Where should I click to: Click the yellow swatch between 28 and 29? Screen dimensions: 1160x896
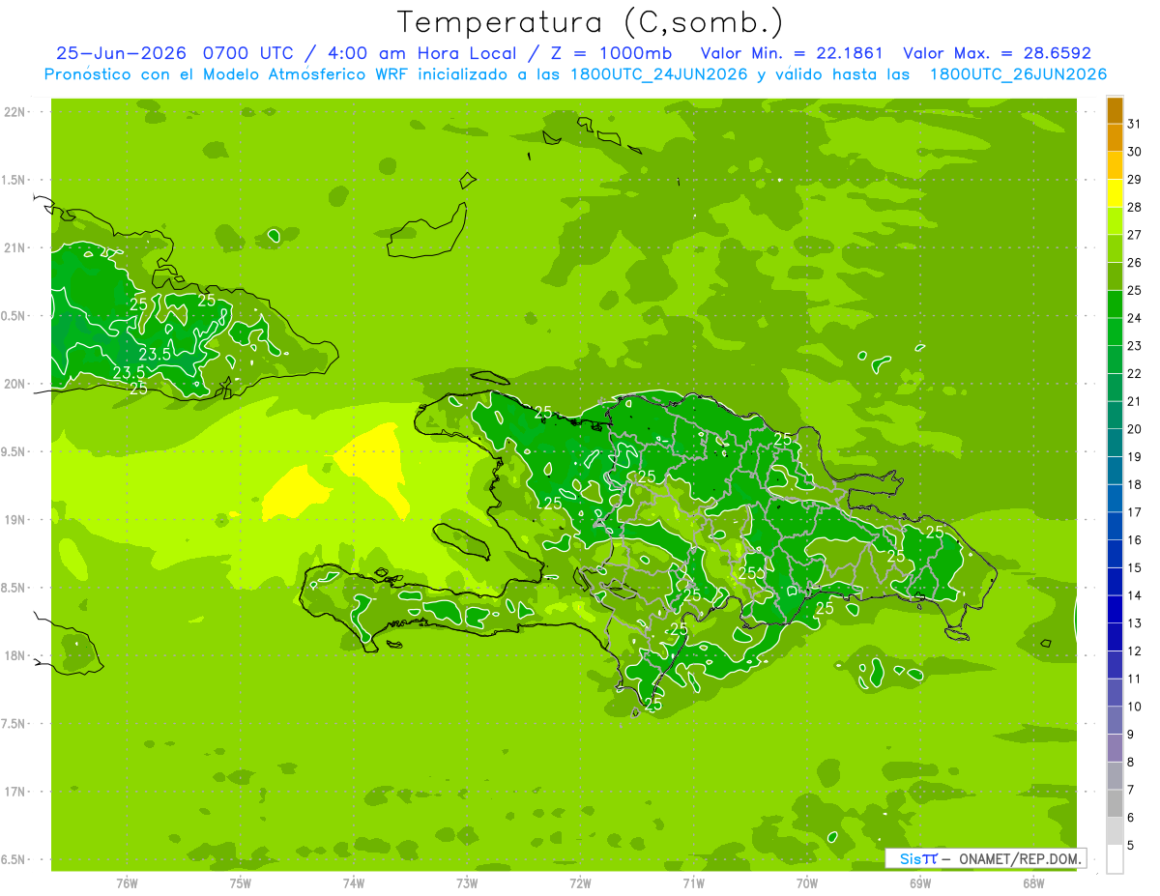point(1115,193)
